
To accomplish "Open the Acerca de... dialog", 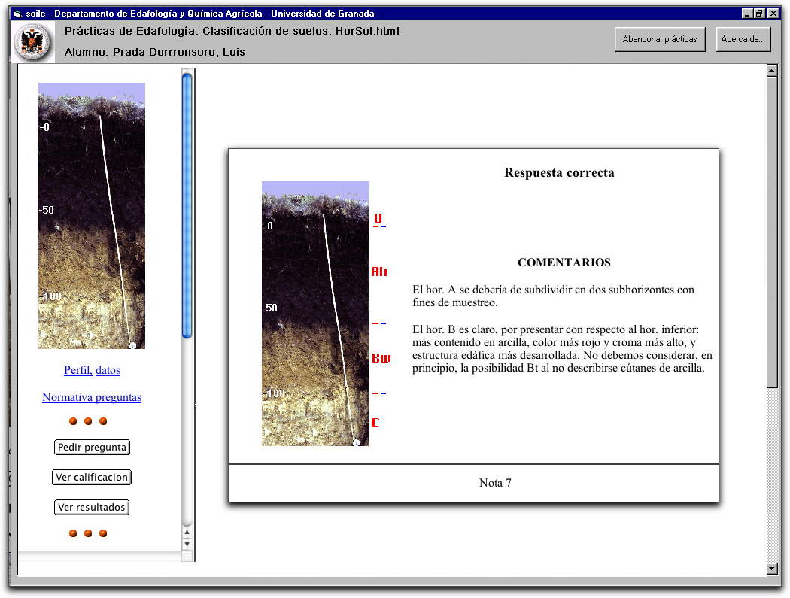I will tap(743, 39).
